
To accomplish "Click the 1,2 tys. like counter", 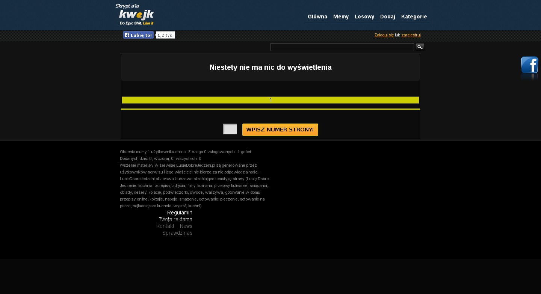I will coord(165,35).
